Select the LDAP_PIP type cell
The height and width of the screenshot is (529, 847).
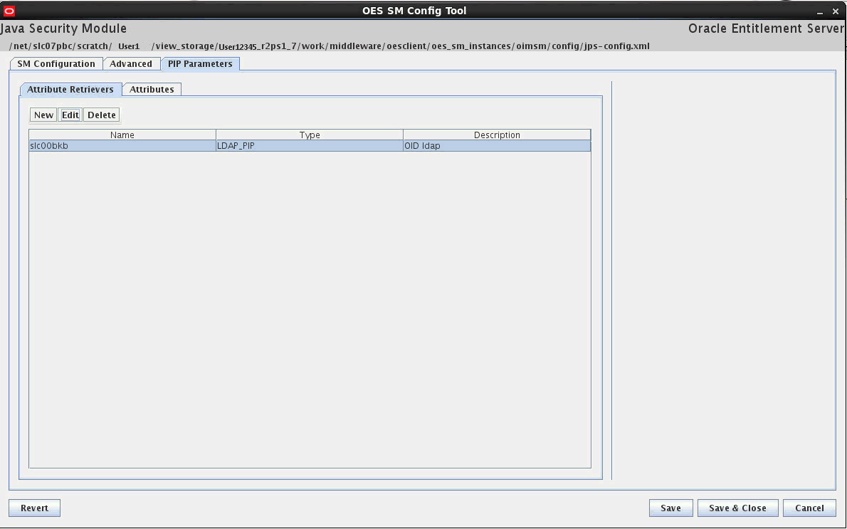(310, 145)
